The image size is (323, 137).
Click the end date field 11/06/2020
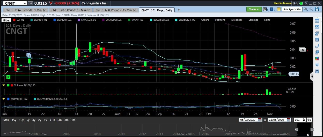279,120
